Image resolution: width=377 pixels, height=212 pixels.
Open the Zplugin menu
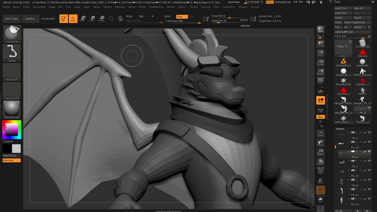point(242,7)
